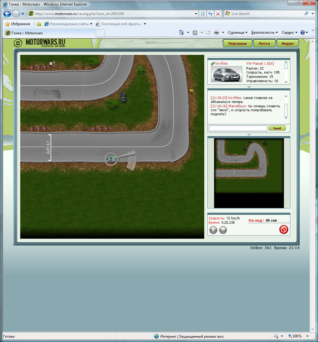Image resolution: width=318 pixels, height=342 pixels.
Task: Click the VW Passat car thumbnail
Action: pyautogui.click(x=226, y=74)
